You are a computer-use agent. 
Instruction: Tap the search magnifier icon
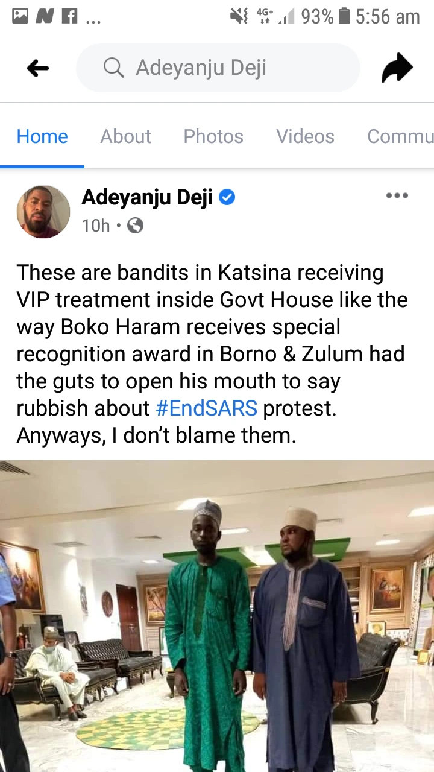(x=113, y=68)
